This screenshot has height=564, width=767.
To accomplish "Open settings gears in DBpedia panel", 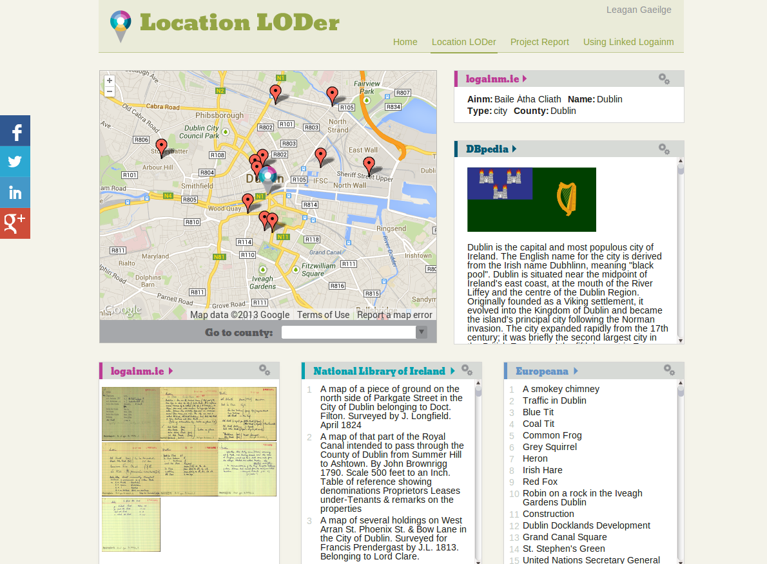I will pos(664,149).
